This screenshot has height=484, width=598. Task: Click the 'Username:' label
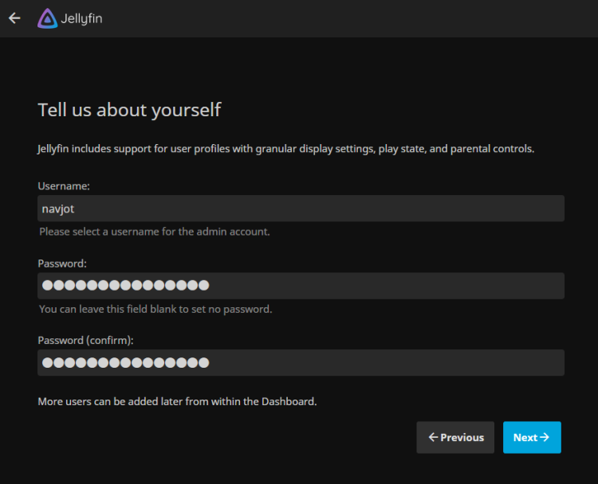tap(64, 185)
